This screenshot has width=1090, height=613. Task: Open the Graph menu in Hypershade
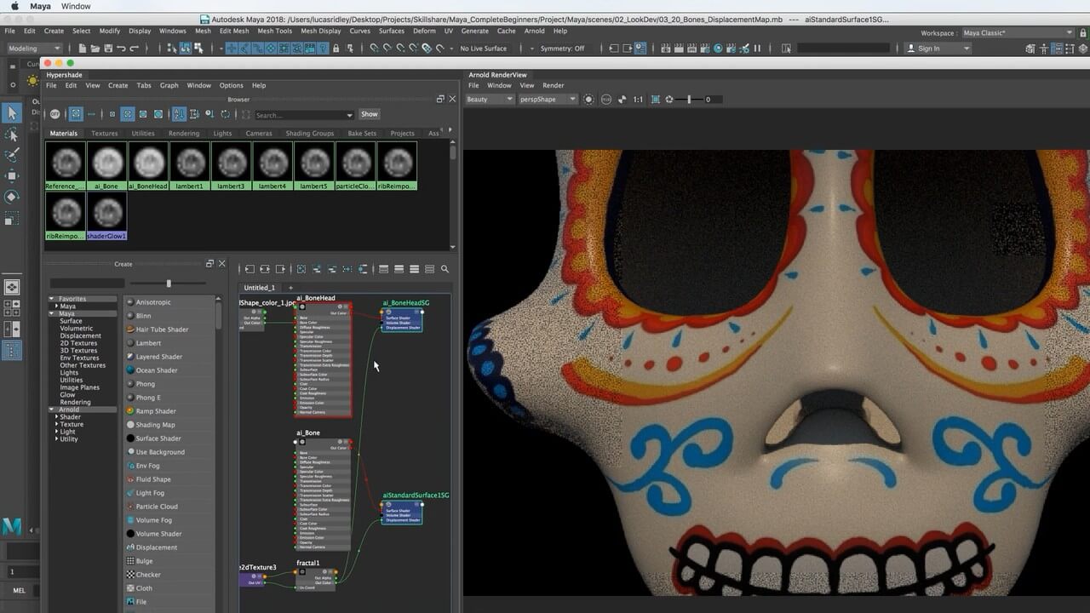169,85
